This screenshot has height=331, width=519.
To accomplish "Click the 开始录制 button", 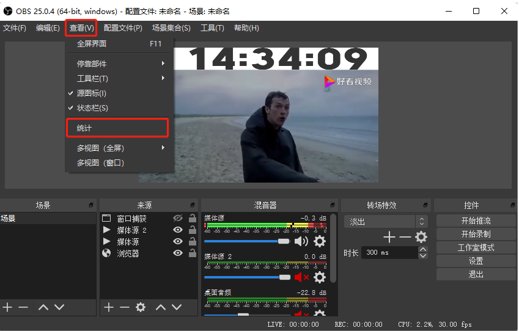I will [x=476, y=234].
